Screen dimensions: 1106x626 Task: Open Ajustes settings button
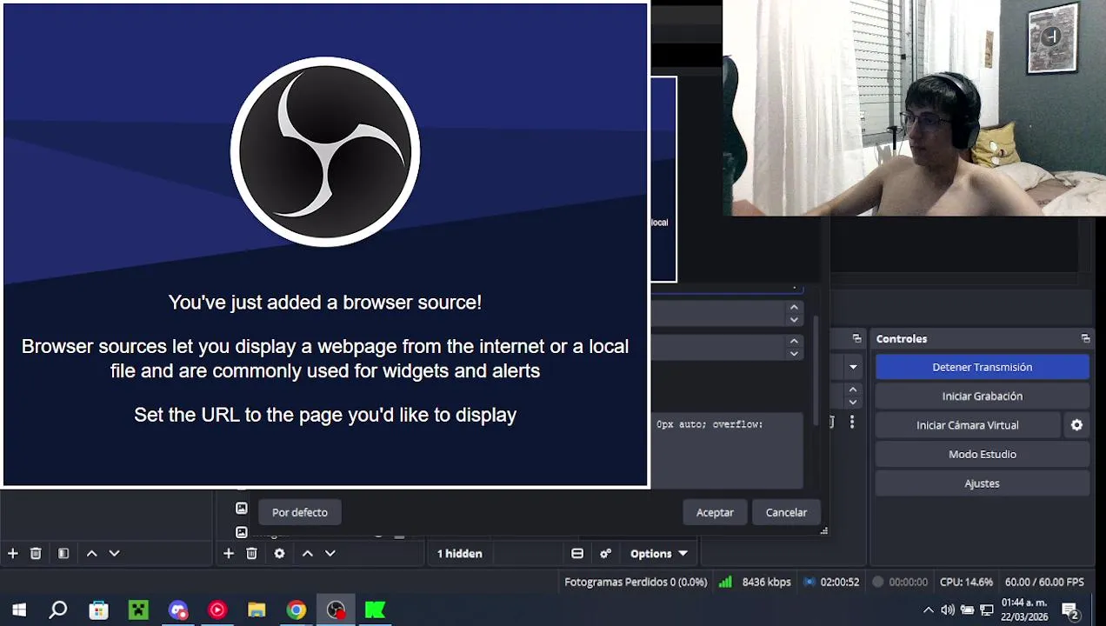point(983,483)
